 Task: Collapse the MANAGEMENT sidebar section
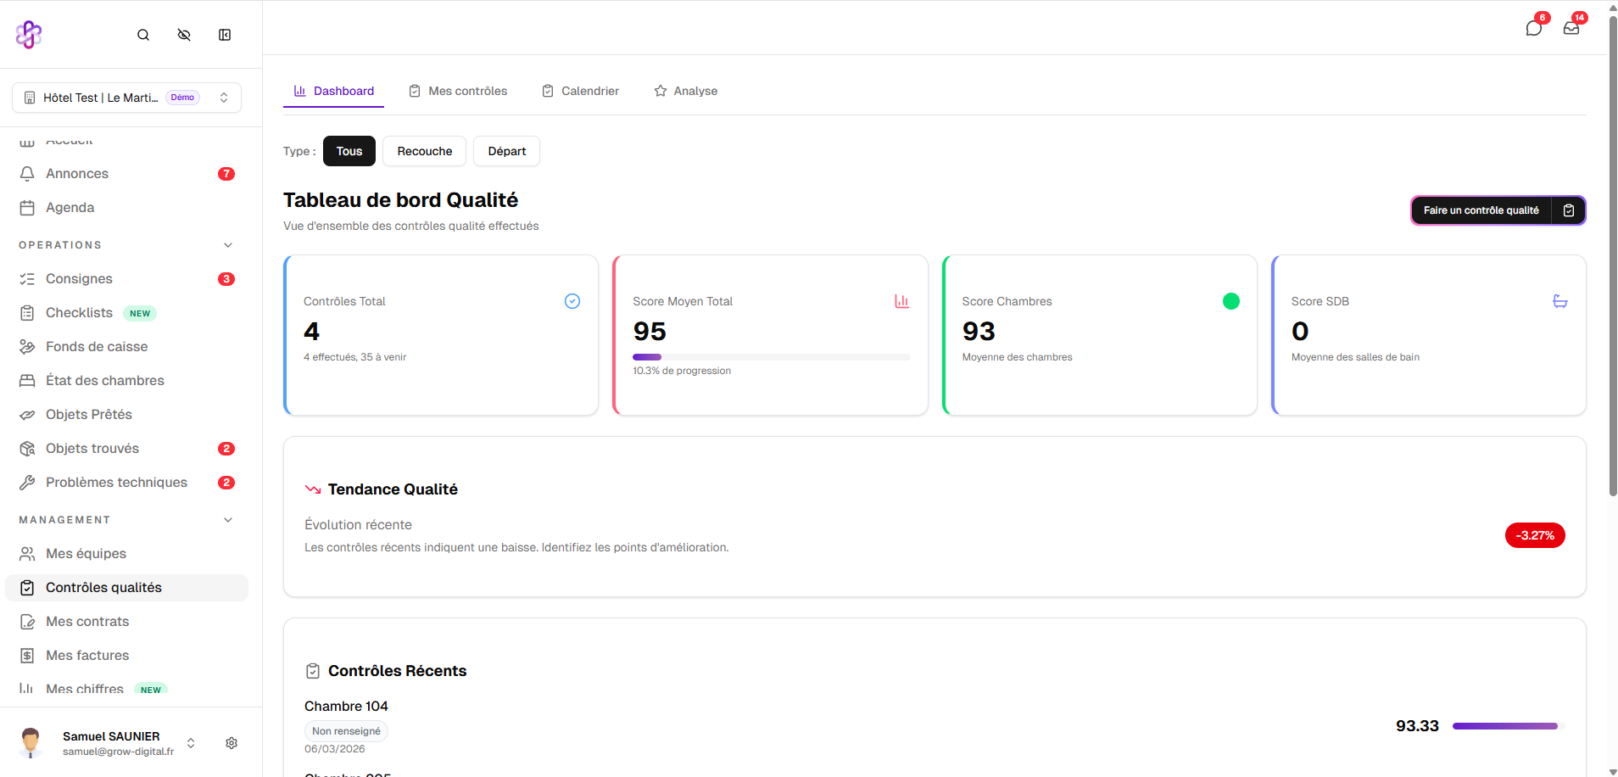coord(228,520)
